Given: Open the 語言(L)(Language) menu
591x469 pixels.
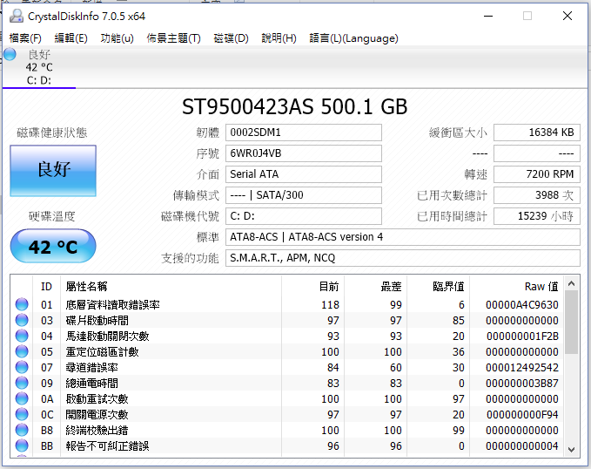Looking at the screenshot, I should pyautogui.click(x=353, y=38).
